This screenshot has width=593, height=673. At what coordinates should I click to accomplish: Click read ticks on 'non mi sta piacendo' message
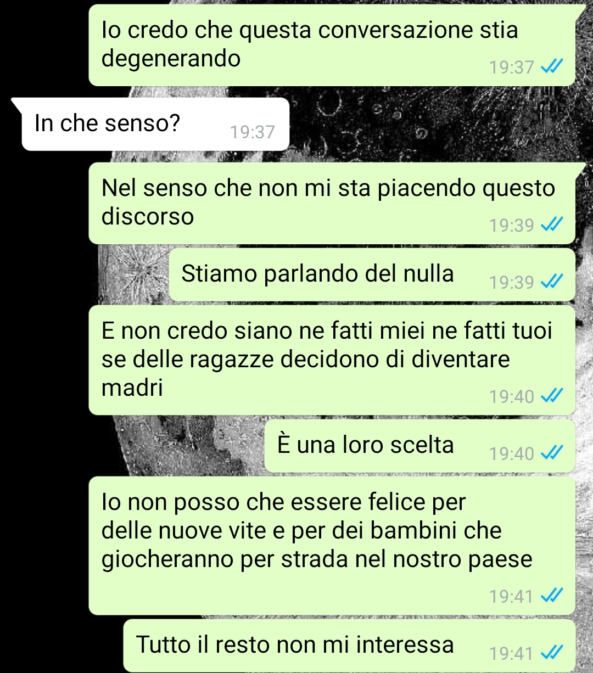click(x=551, y=225)
